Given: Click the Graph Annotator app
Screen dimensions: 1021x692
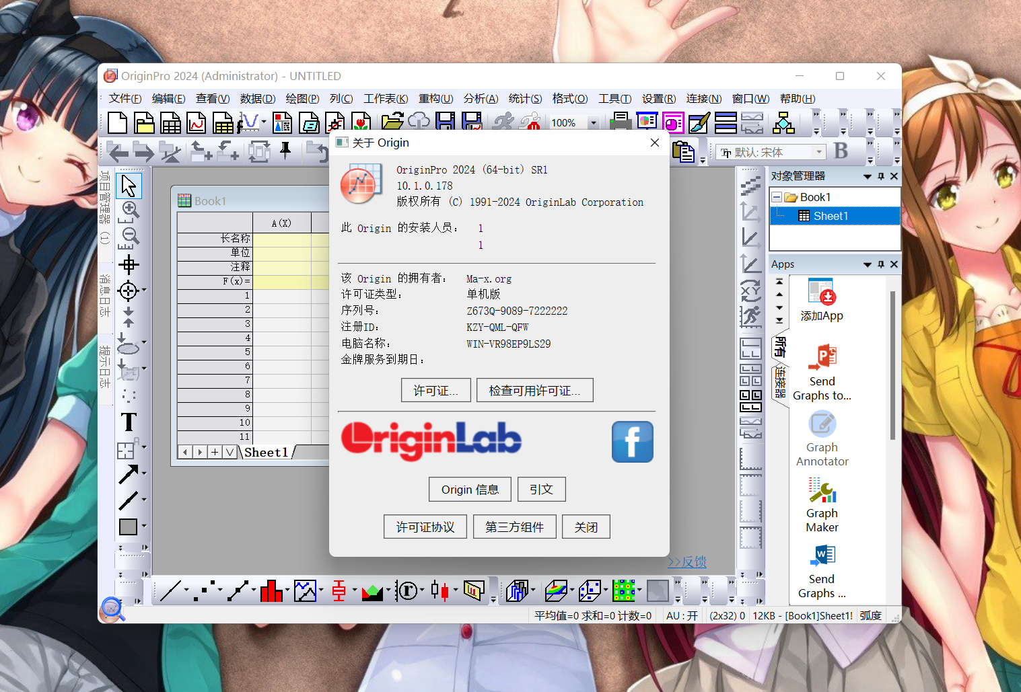Looking at the screenshot, I should tap(822, 438).
